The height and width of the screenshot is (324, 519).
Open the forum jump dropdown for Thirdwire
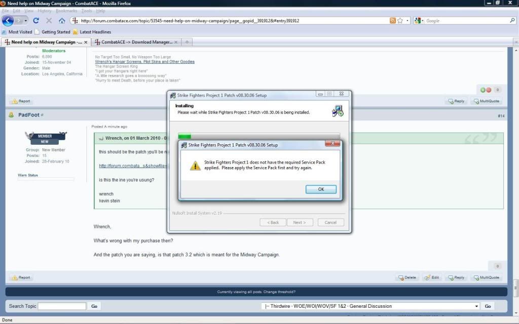370,306
